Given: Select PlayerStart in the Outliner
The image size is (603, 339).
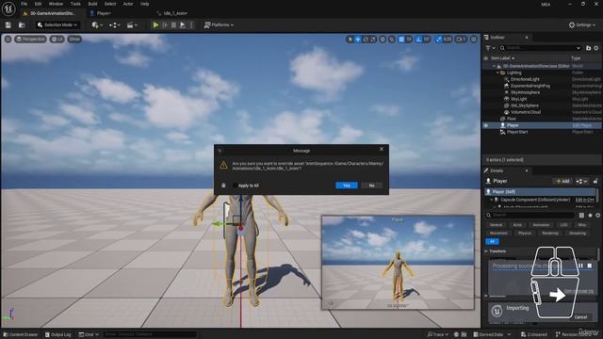Looking at the screenshot, I should [x=517, y=132].
